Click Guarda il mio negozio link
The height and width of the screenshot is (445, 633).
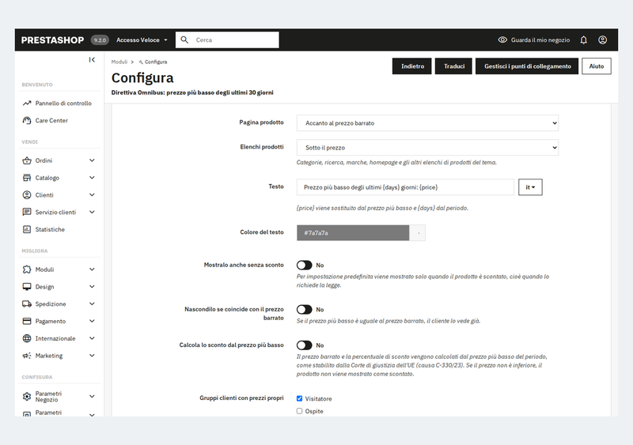[x=540, y=40]
